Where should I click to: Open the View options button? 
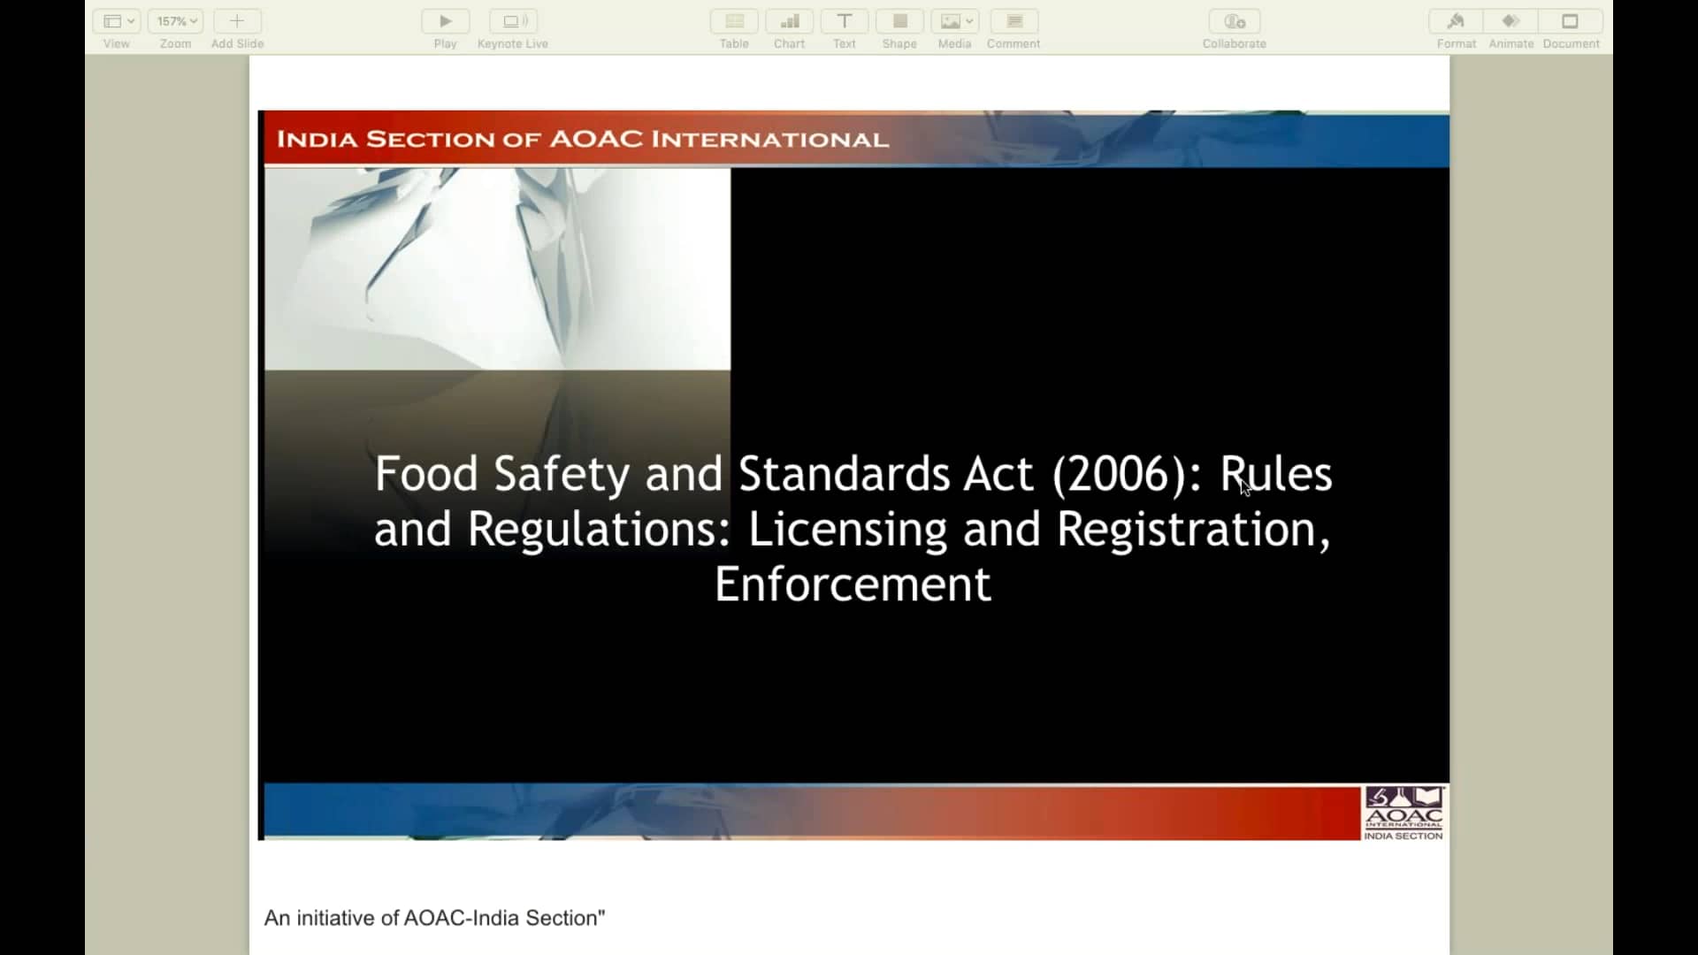pyautogui.click(x=116, y=21)
